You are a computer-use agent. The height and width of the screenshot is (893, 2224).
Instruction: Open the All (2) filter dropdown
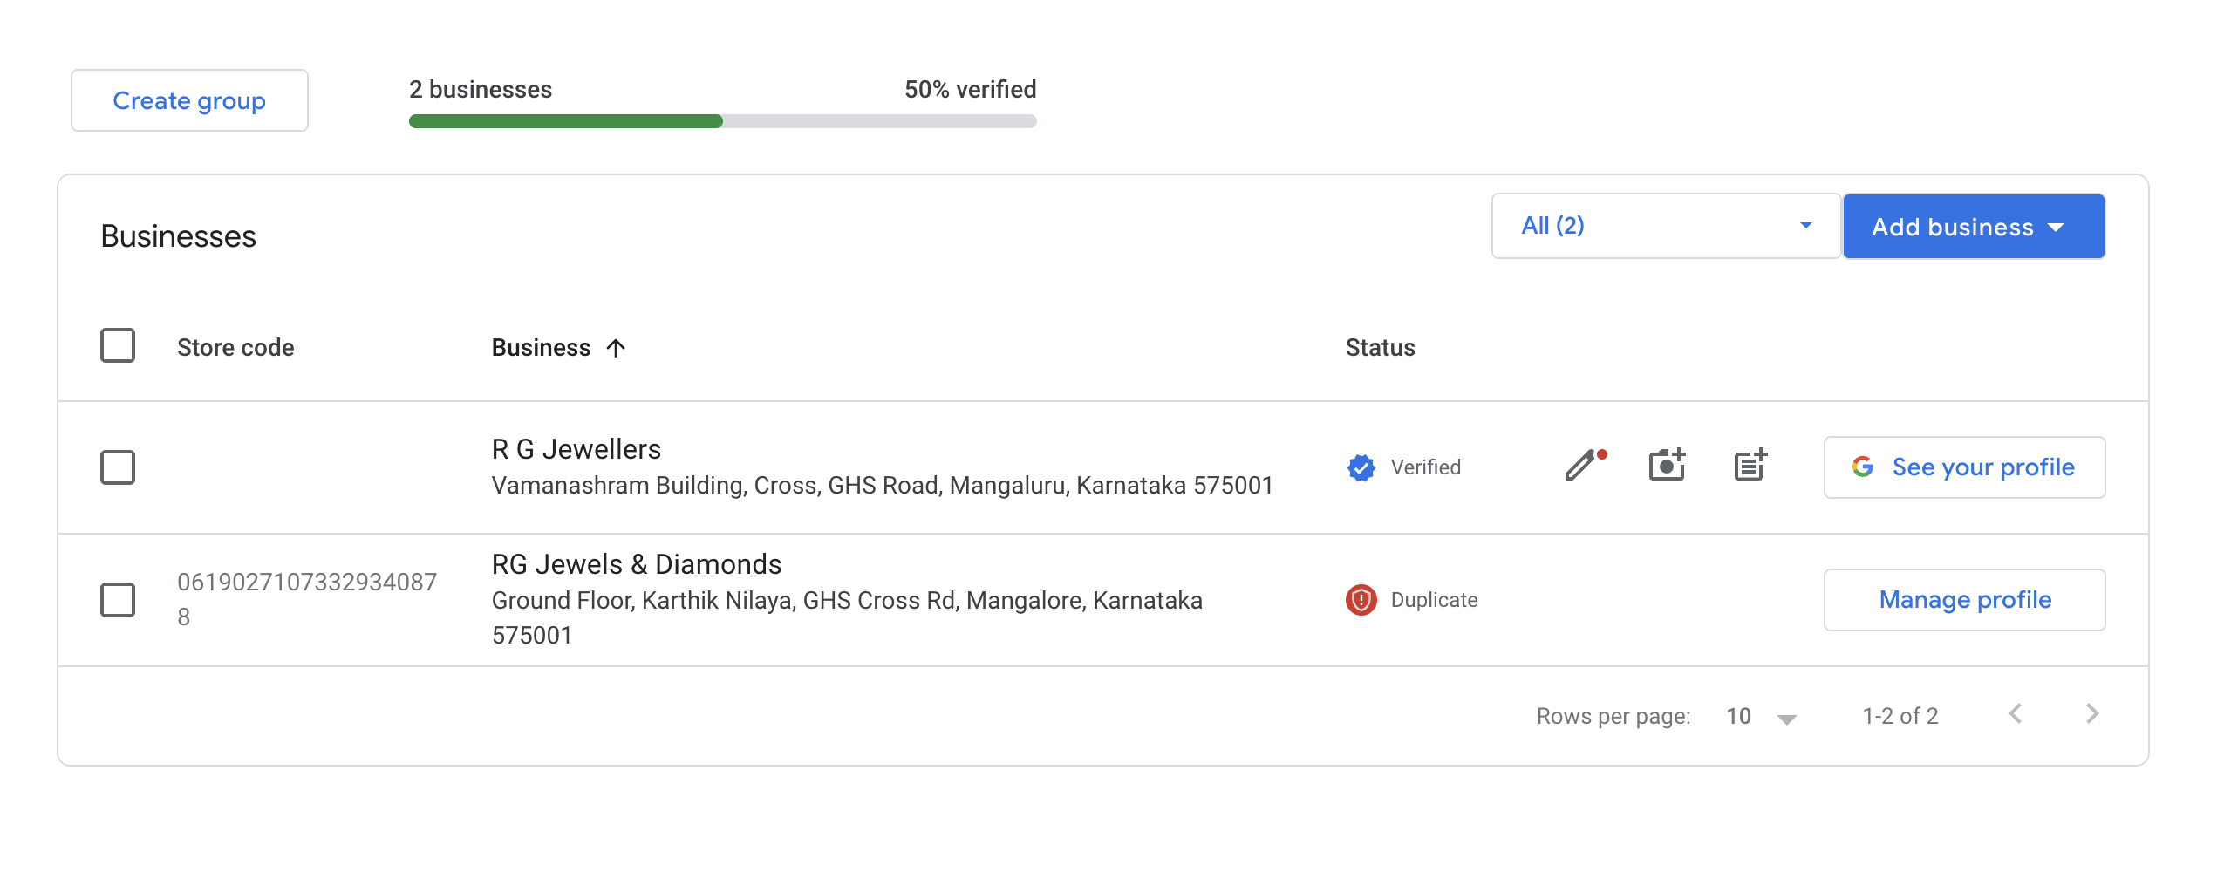point(1666,226)
